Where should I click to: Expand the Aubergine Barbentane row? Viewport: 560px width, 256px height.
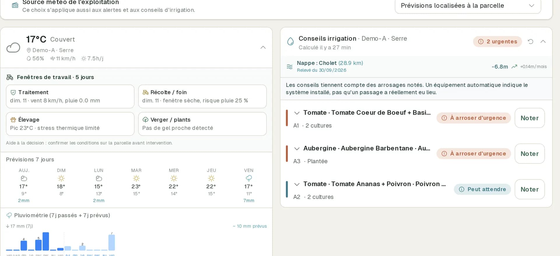(x=297, y=149)
